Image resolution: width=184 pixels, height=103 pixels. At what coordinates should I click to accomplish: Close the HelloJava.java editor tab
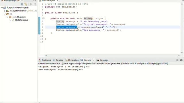57,1
